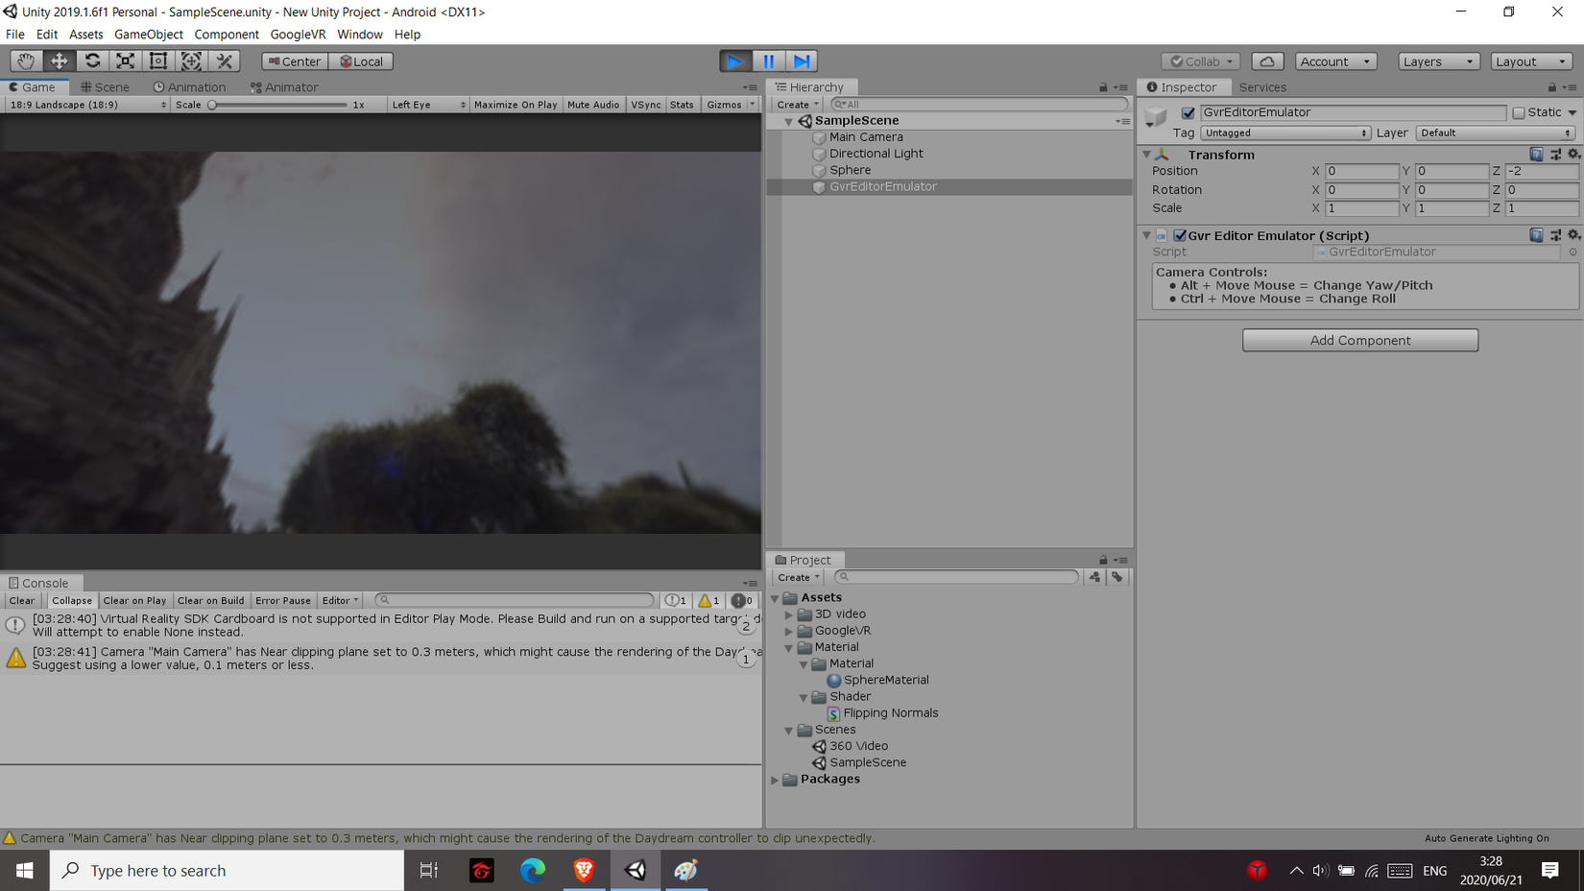The width and height of the screenshot is (1584, 891).
Task: Step forward one frame
Action: coord(802,61)
